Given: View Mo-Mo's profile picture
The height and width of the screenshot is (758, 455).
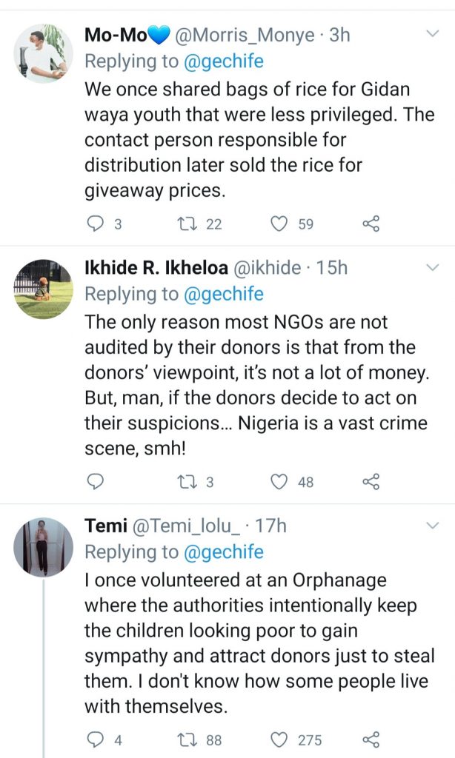Looking at the screenshot, I should coord(43,52).
